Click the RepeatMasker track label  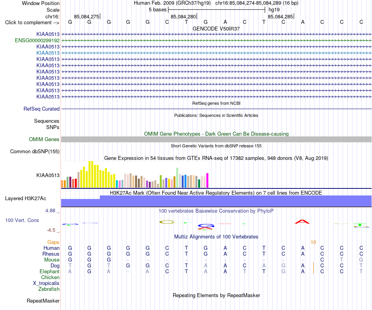click(43, 301)
